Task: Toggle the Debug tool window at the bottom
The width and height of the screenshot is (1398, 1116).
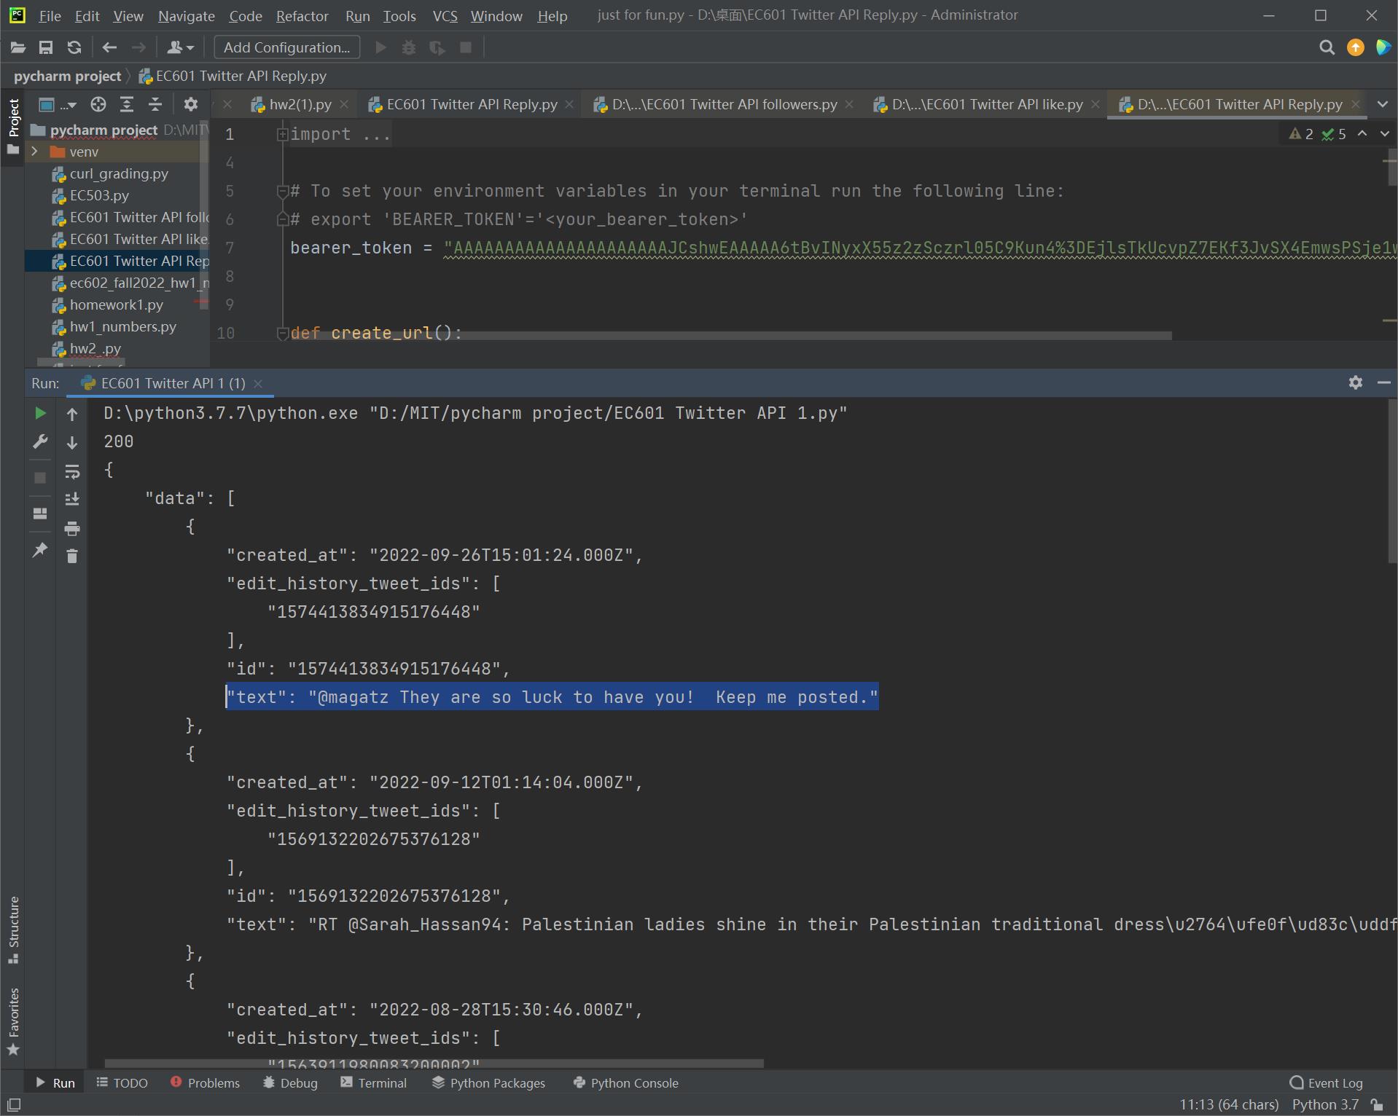Action: point(289,1083)
